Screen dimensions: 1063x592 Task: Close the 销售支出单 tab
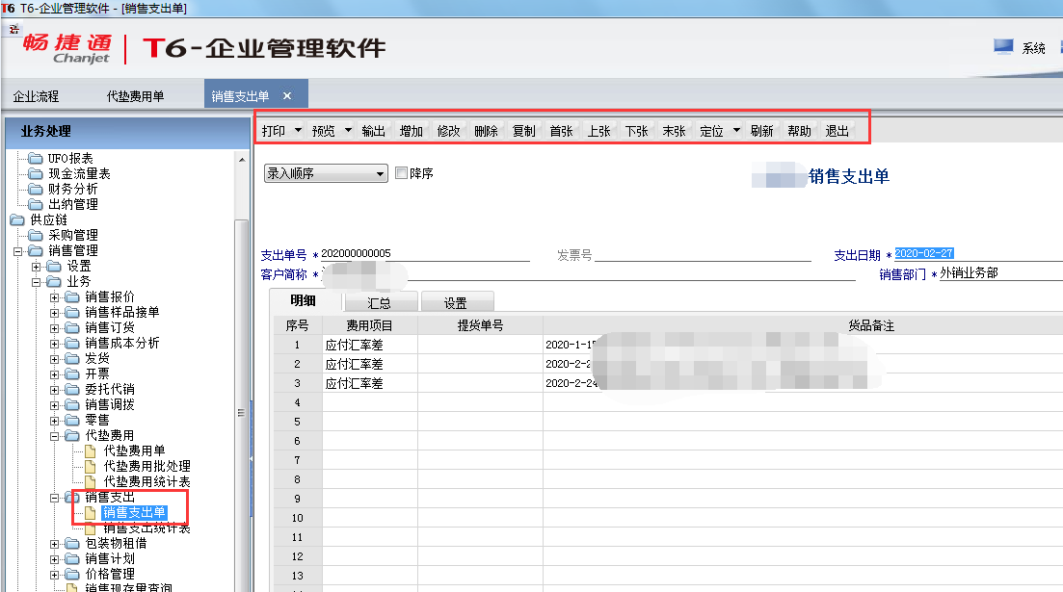(287, 95)
